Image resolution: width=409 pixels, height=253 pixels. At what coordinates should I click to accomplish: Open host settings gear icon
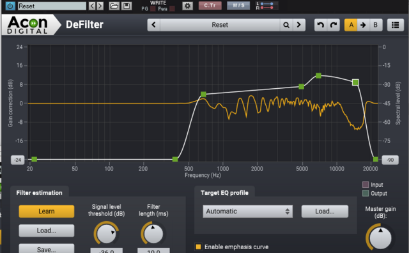click(187, 6)
